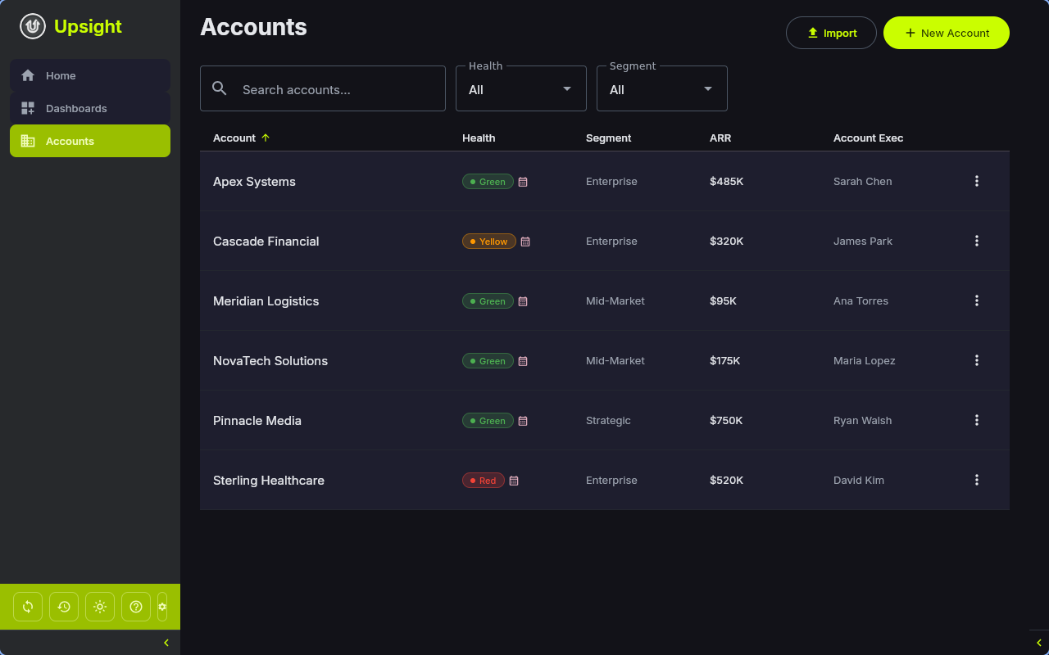Open the row actions menu for Apex Systems
The height and width of the screenshot is (655, 1049).
tap(977, 181)
